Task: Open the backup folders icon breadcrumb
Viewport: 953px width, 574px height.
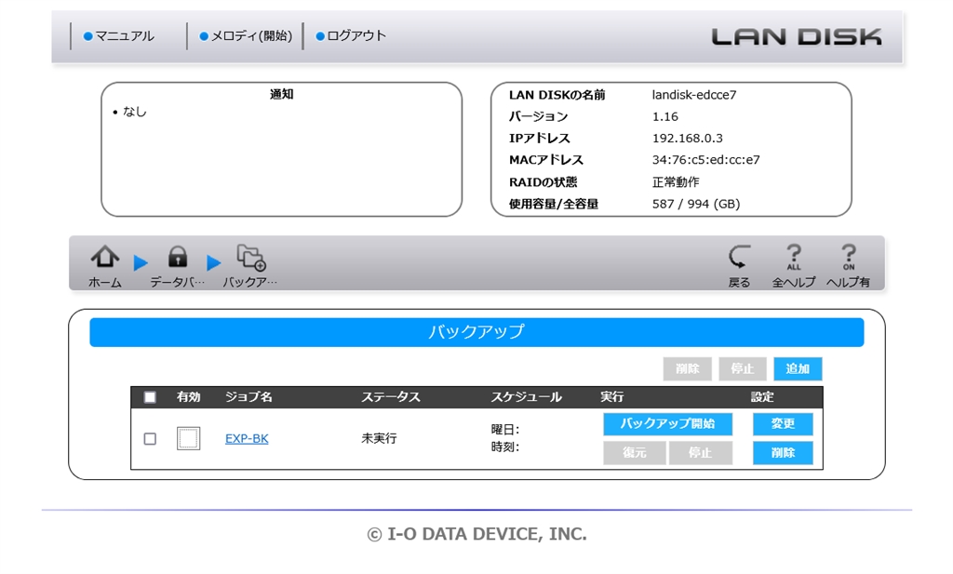Action: click(249, 265)
